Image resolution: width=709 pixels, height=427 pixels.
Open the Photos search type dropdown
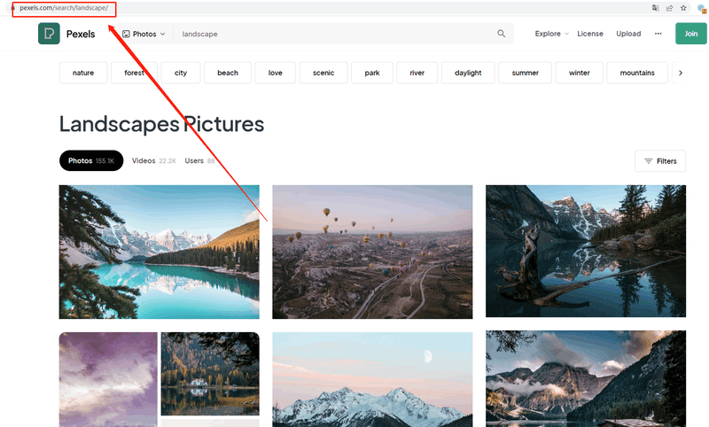tap(144, 34)
